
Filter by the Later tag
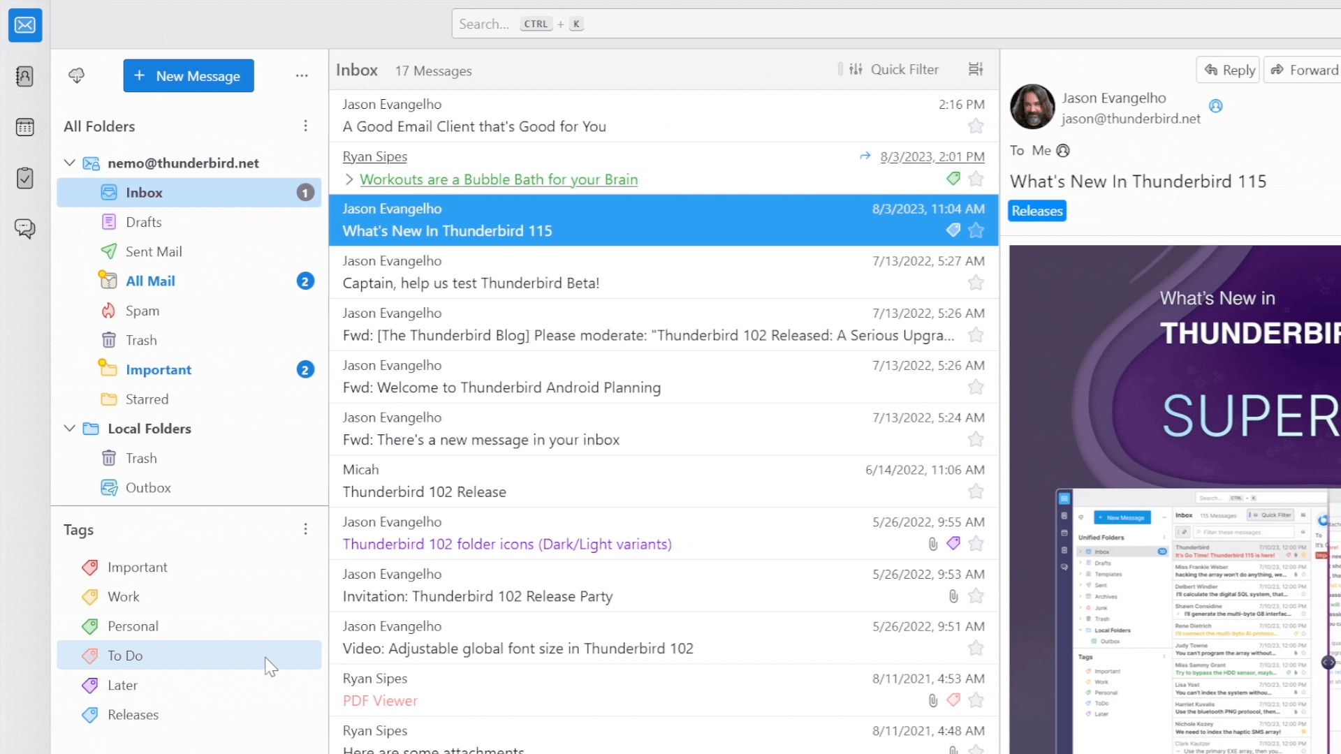click(189, 686)
